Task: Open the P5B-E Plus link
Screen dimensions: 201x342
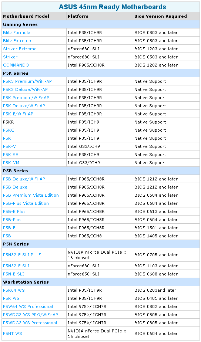Action: [x=14, y=211]
